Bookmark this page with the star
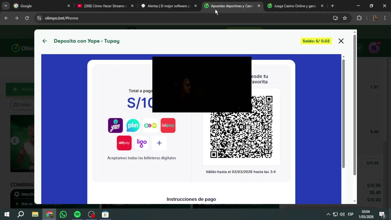Screen dimensions: 391x220 click(345, 18)
